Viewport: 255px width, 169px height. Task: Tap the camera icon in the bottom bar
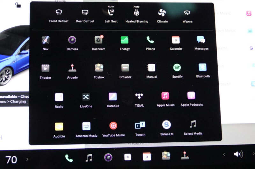pos(108,157)
